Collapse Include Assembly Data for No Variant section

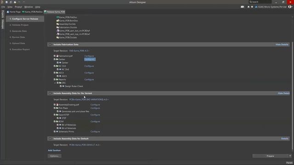pos(50,93)
